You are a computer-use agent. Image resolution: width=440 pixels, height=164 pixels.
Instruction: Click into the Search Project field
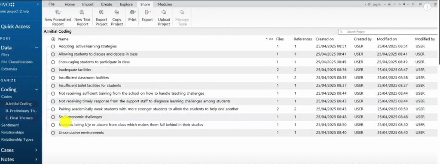click(x=388, y=32)
